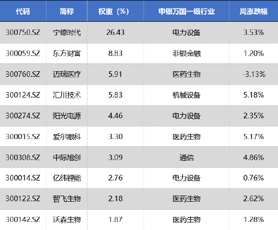Click weight value 1.87

tap(115, 219)
